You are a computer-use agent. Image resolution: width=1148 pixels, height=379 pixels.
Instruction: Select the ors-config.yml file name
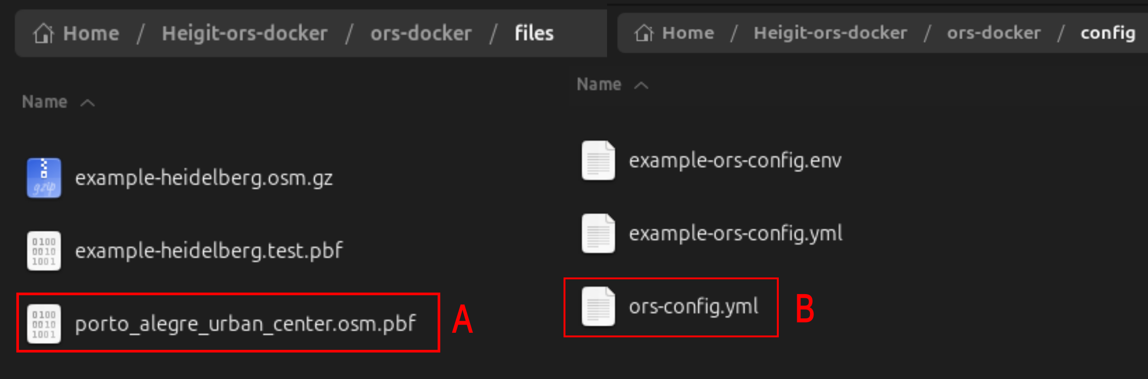tap(693, 306)
